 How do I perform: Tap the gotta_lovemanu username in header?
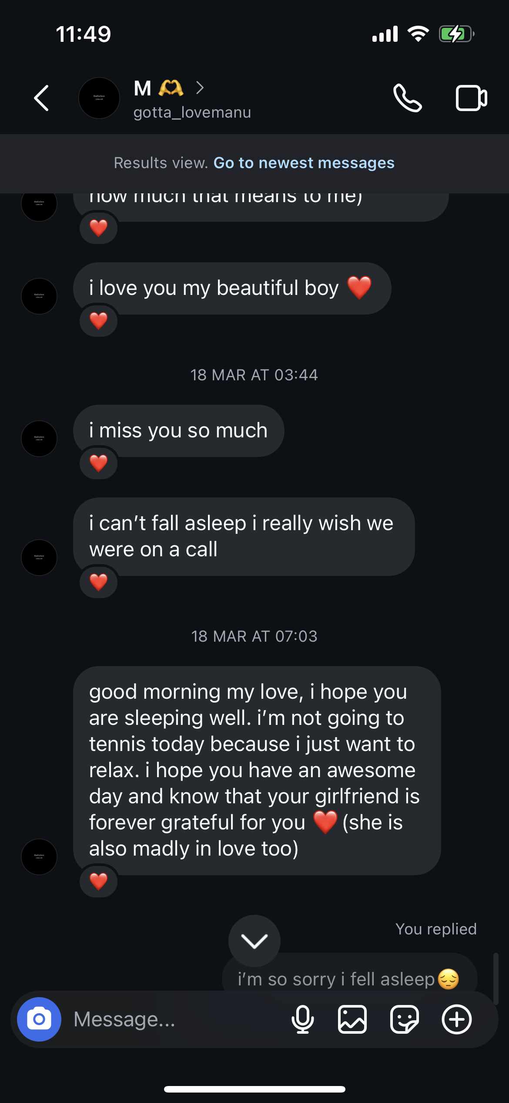tap(192, 112)
